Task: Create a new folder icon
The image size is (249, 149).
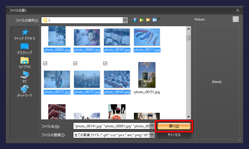Action: [148, 20]
